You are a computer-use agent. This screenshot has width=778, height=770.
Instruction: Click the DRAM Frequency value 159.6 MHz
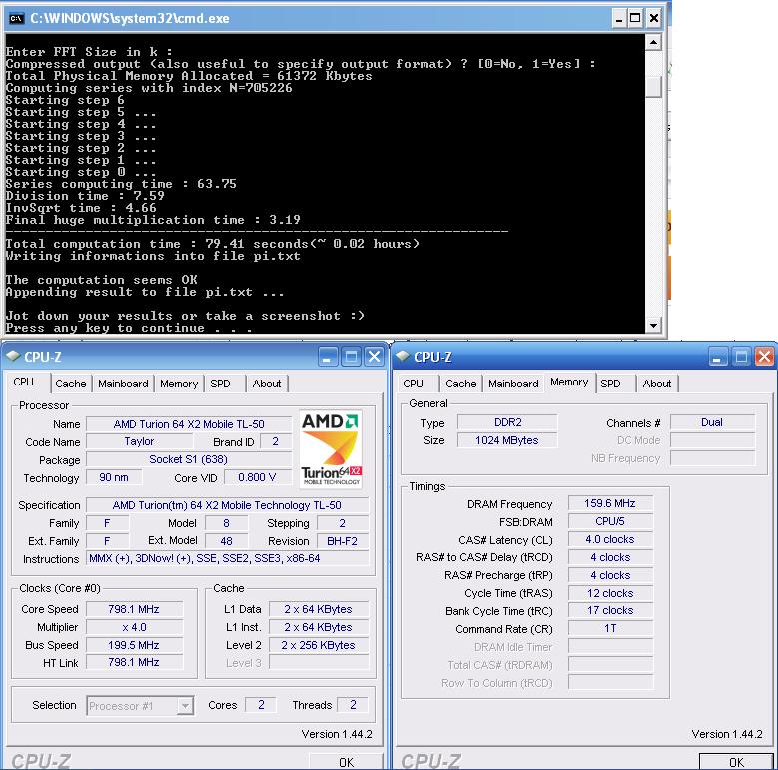tap(610, 503)
